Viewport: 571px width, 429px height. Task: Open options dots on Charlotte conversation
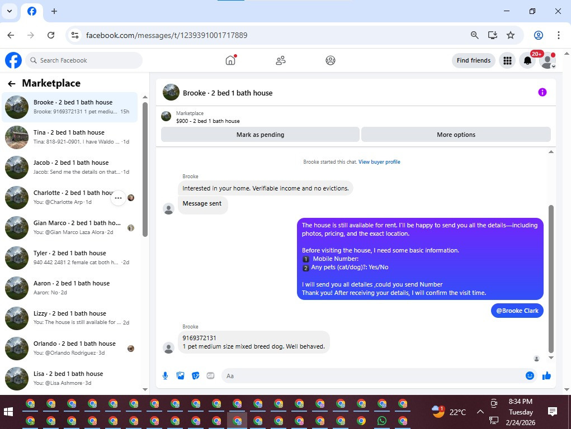tap(118, 198)
